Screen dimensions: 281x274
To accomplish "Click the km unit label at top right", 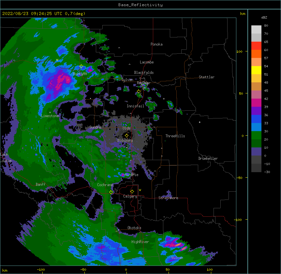I will pyautogui.click(x=243, y=14).
